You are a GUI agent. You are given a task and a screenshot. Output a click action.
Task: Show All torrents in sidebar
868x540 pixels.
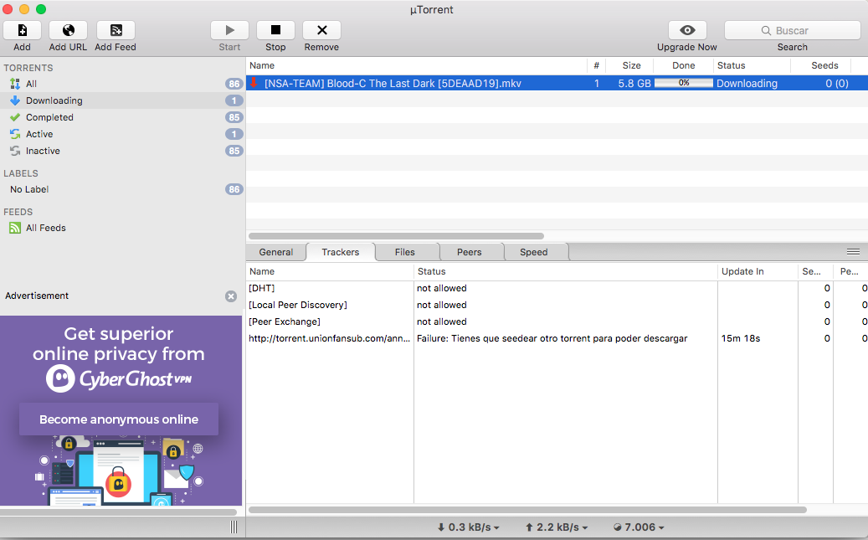(122, 84)
